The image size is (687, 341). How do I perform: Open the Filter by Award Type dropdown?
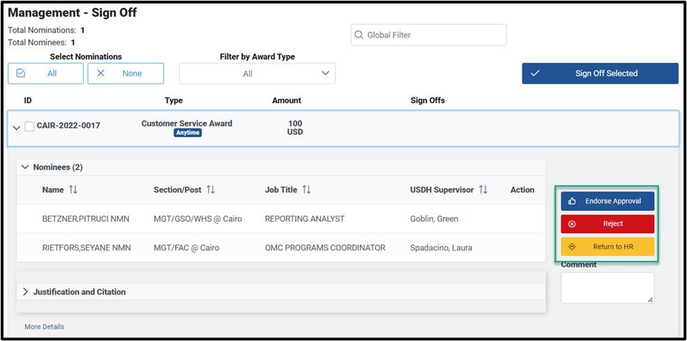click(x=257, y=74)
